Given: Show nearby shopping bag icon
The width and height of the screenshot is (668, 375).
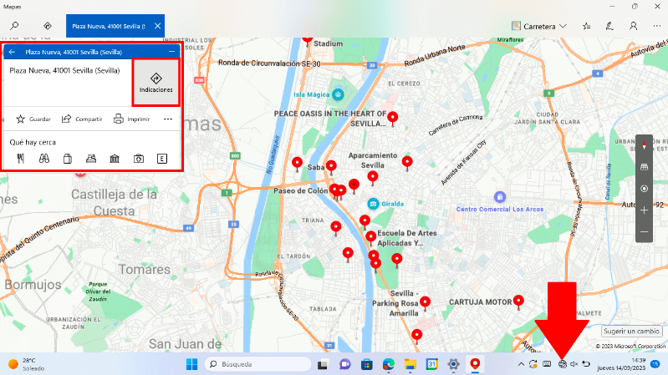Looking at the screenshot, I should [68, 159].
